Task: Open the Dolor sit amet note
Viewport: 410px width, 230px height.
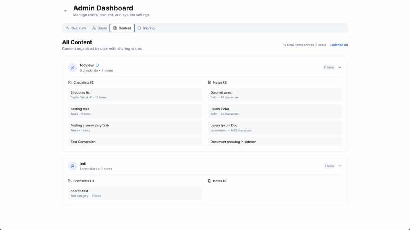Action: click(275, 95)
